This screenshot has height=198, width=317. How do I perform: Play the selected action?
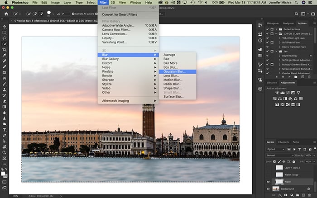click(289, 77)
